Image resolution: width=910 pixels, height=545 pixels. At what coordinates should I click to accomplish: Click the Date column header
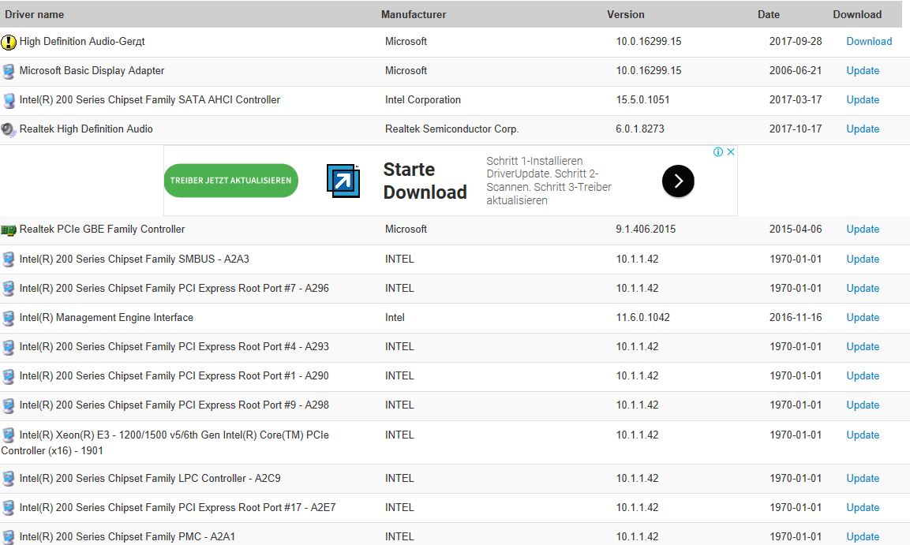(x=769, y=14)
